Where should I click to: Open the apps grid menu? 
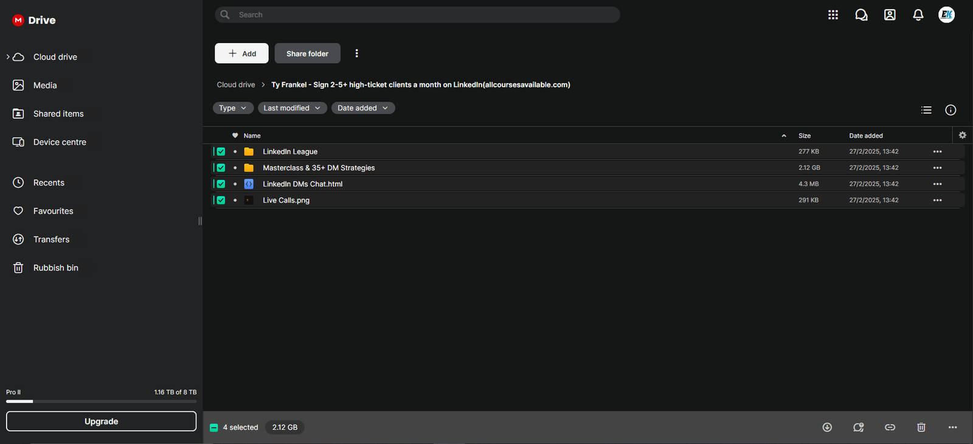[x=833, y=15]
